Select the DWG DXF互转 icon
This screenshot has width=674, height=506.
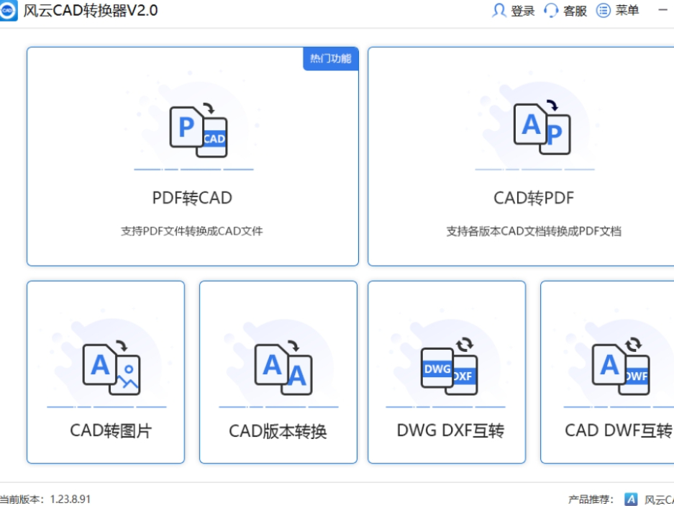[x=449, y=366]
